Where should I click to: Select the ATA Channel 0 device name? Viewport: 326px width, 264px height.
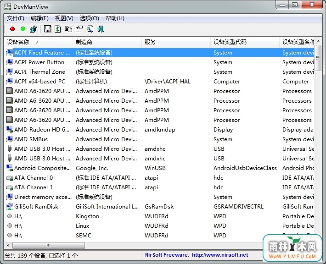[34, 178]
